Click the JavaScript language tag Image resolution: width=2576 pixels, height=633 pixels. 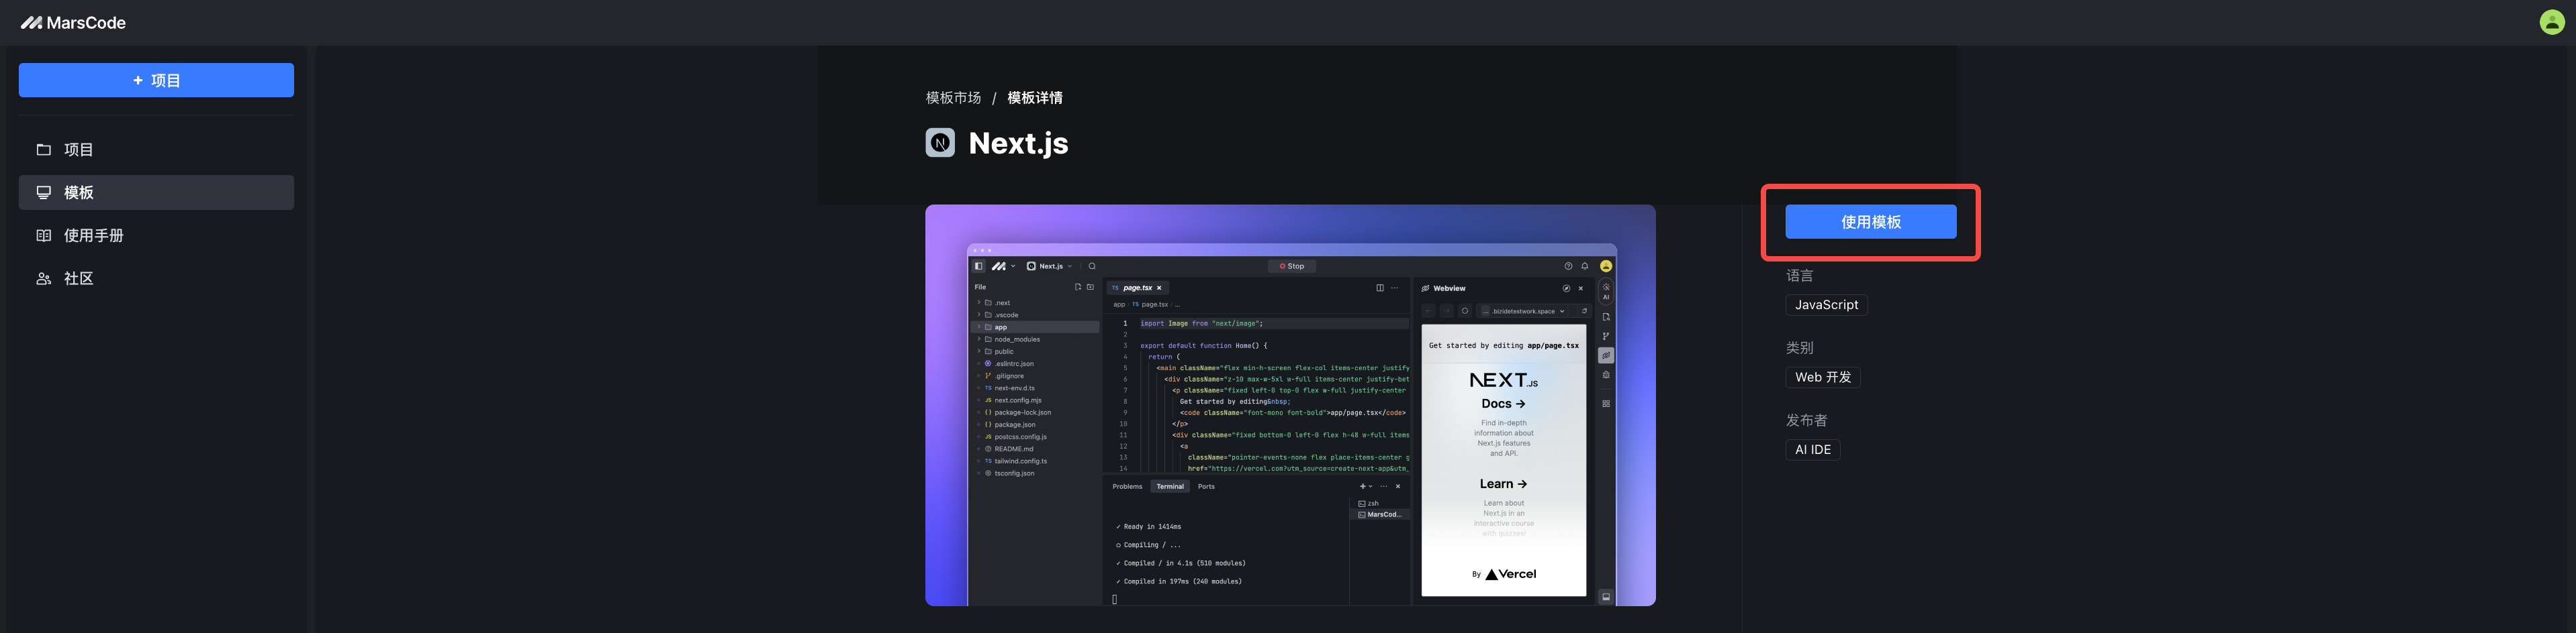click(1825, 306)
